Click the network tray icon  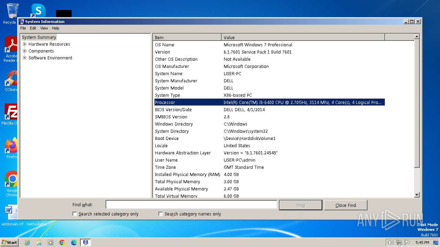(x=399, y=243)
